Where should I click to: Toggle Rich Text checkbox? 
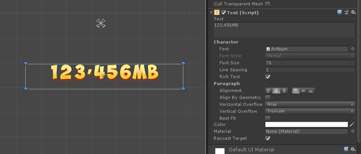[268, 77]
